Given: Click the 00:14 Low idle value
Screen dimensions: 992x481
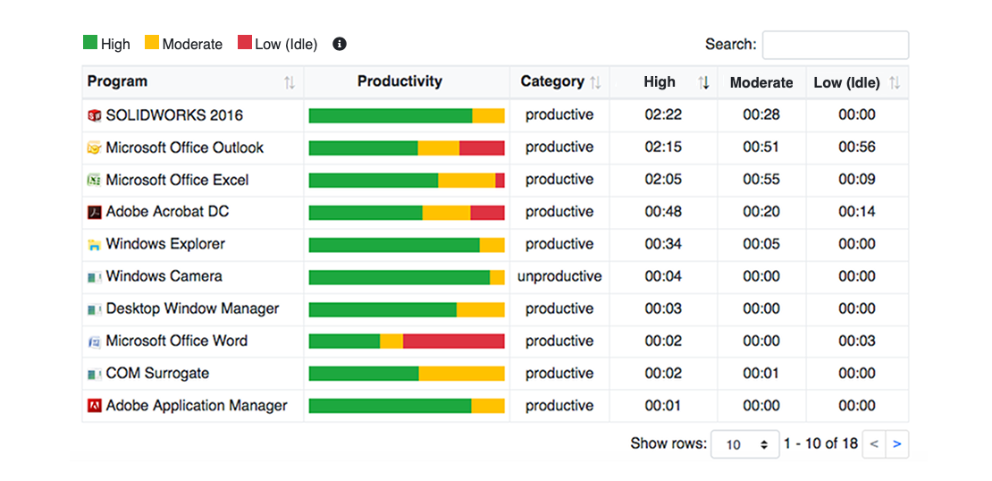Looking at the screenshot, I should tap(857, 212).
